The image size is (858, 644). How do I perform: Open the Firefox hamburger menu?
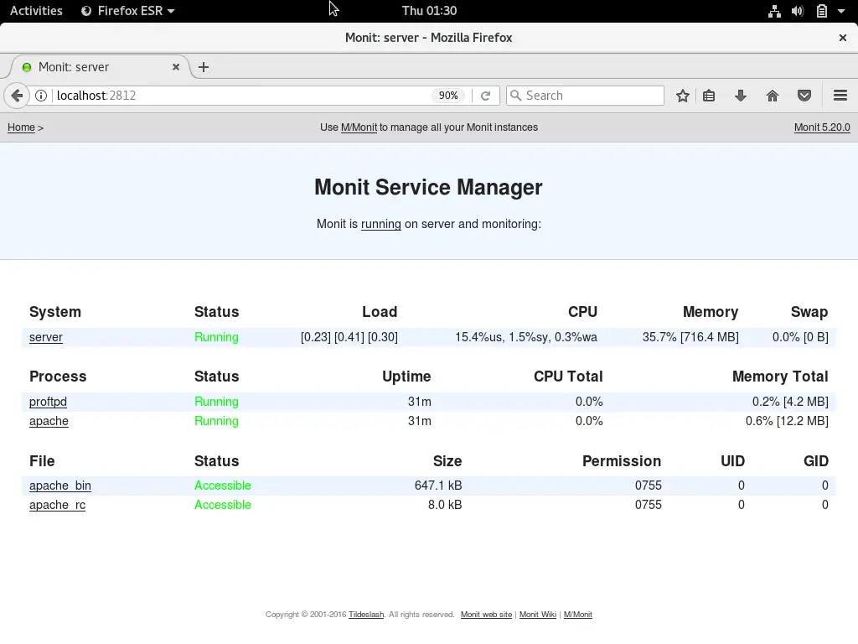point(840,95)
